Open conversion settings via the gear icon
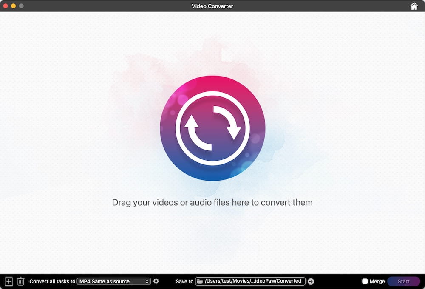Viewport: 425px width, 289px height. (156, 281)
